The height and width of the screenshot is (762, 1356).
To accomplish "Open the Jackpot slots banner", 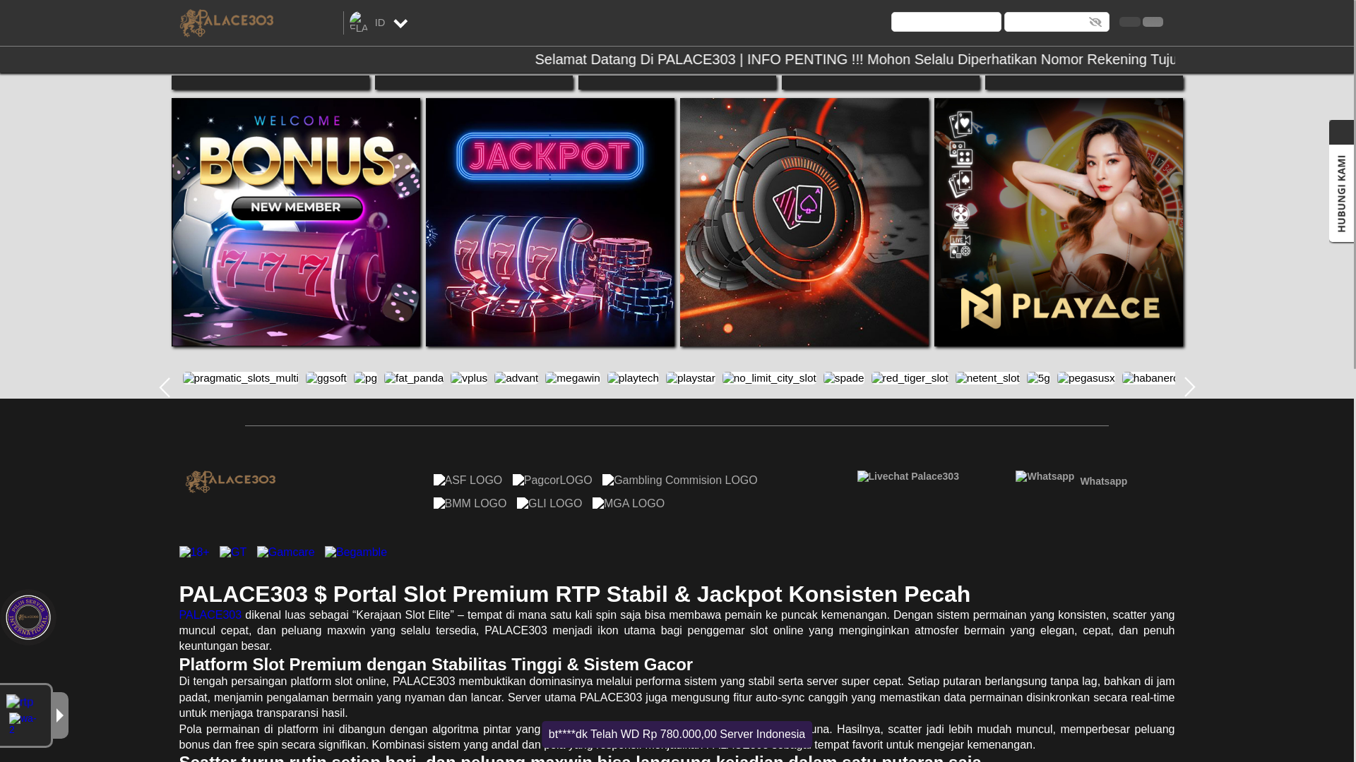I will coord(550,222).
